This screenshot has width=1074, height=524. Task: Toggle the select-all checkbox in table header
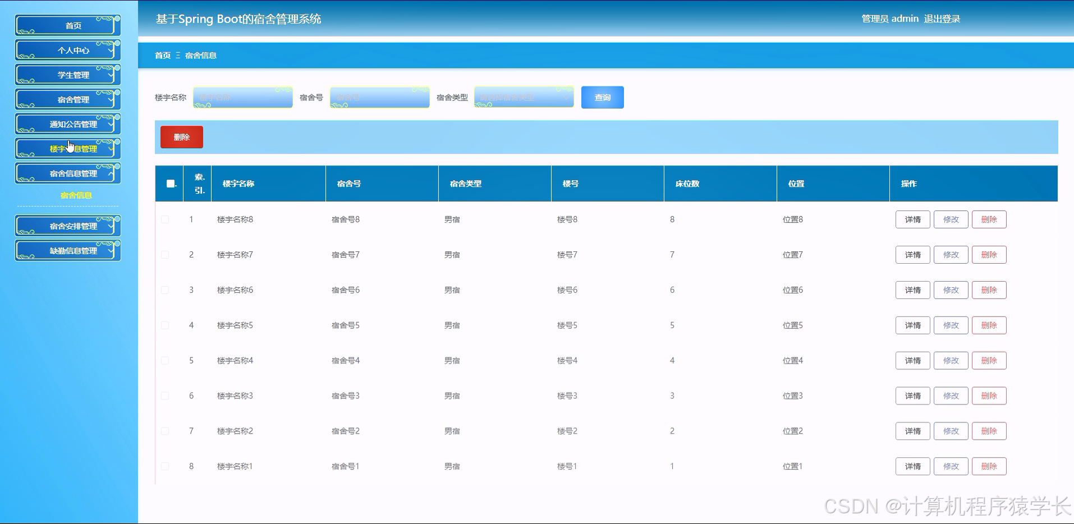click(171, 183)
